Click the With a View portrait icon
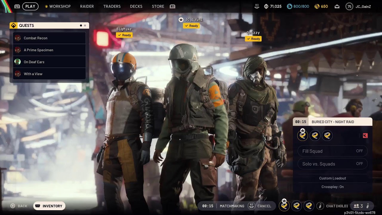The image size is (382, 215). click(18, 74)
